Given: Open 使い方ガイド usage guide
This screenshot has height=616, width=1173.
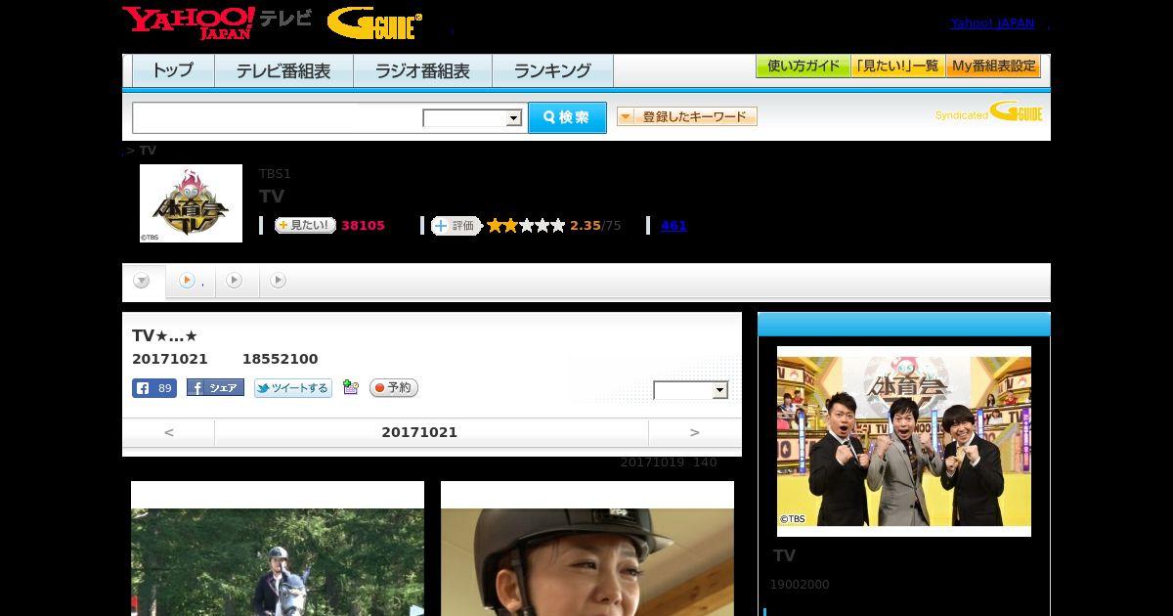Looking at the screenshot, I should 803,66.
